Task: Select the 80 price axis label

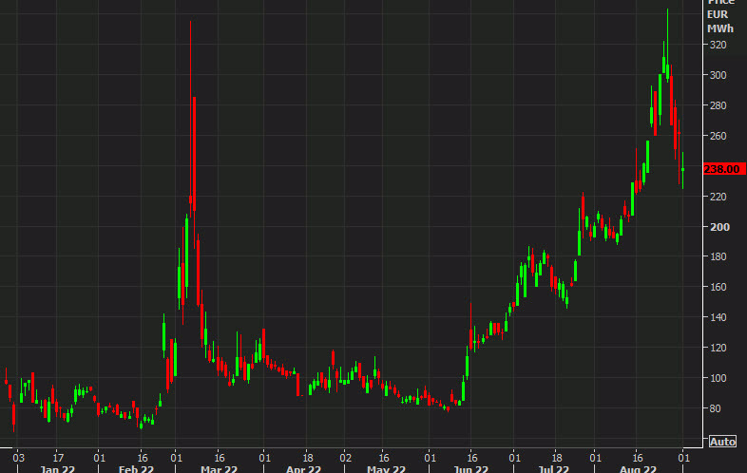Action: click(715, 408)
